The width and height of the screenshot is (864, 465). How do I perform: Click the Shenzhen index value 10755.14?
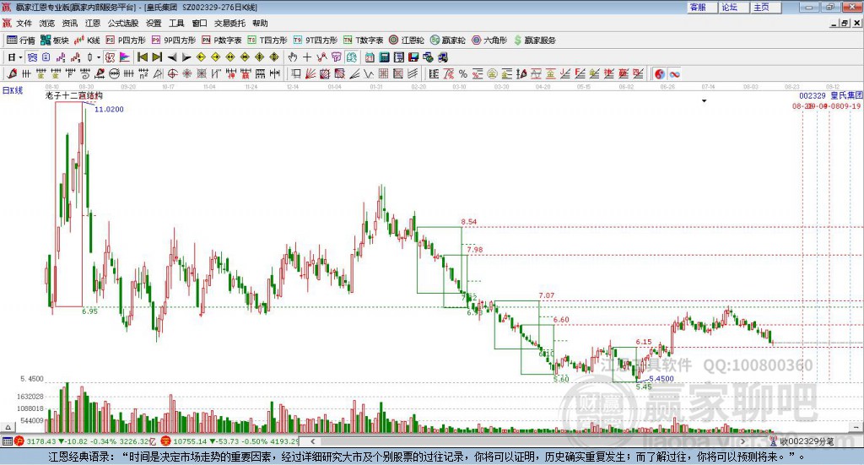191,441
